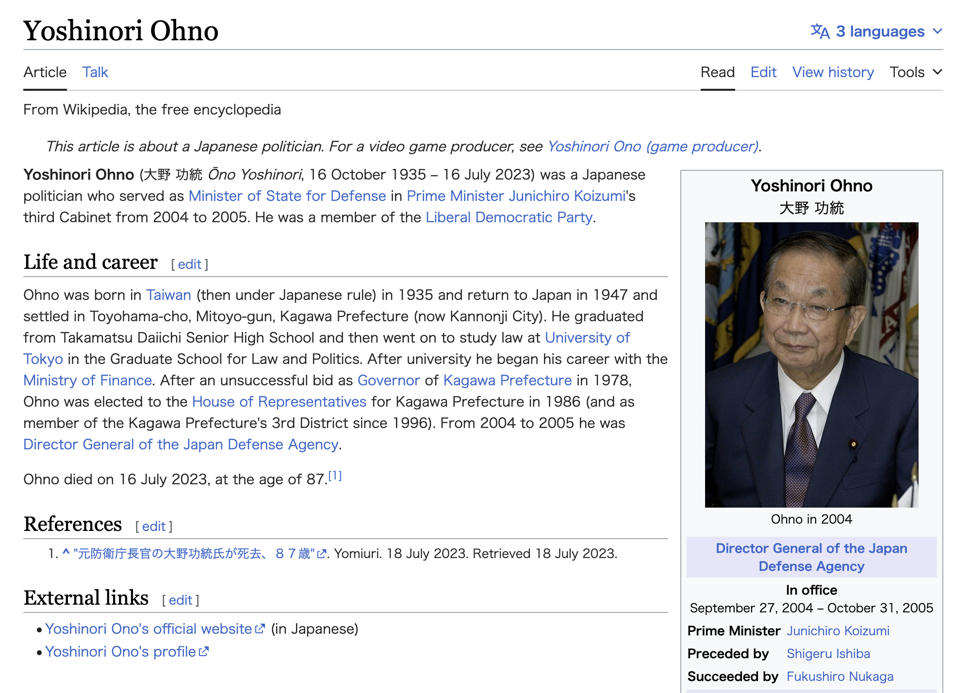Jump to citation footnote [1]

[x=335, y=476]
